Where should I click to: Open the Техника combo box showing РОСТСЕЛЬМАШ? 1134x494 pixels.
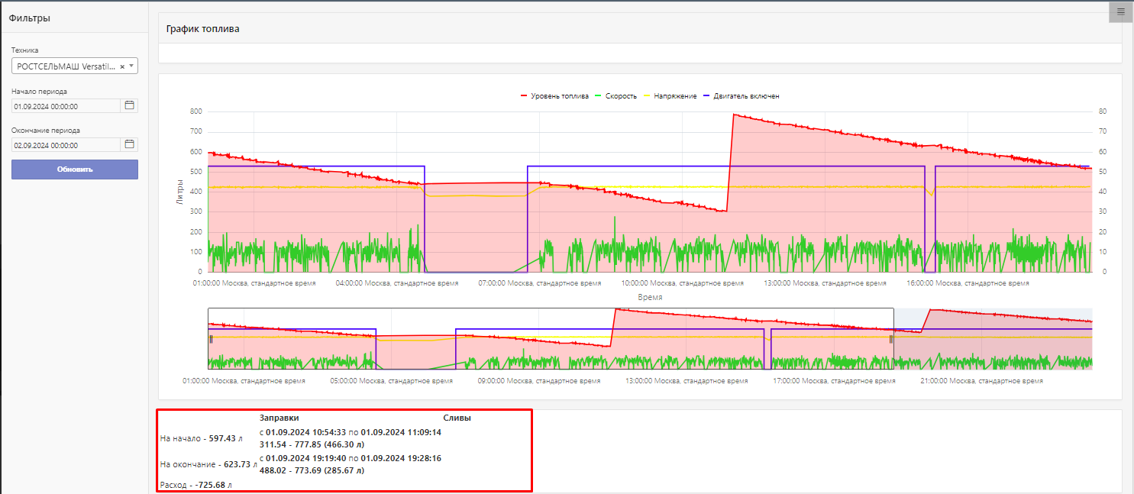65,66
